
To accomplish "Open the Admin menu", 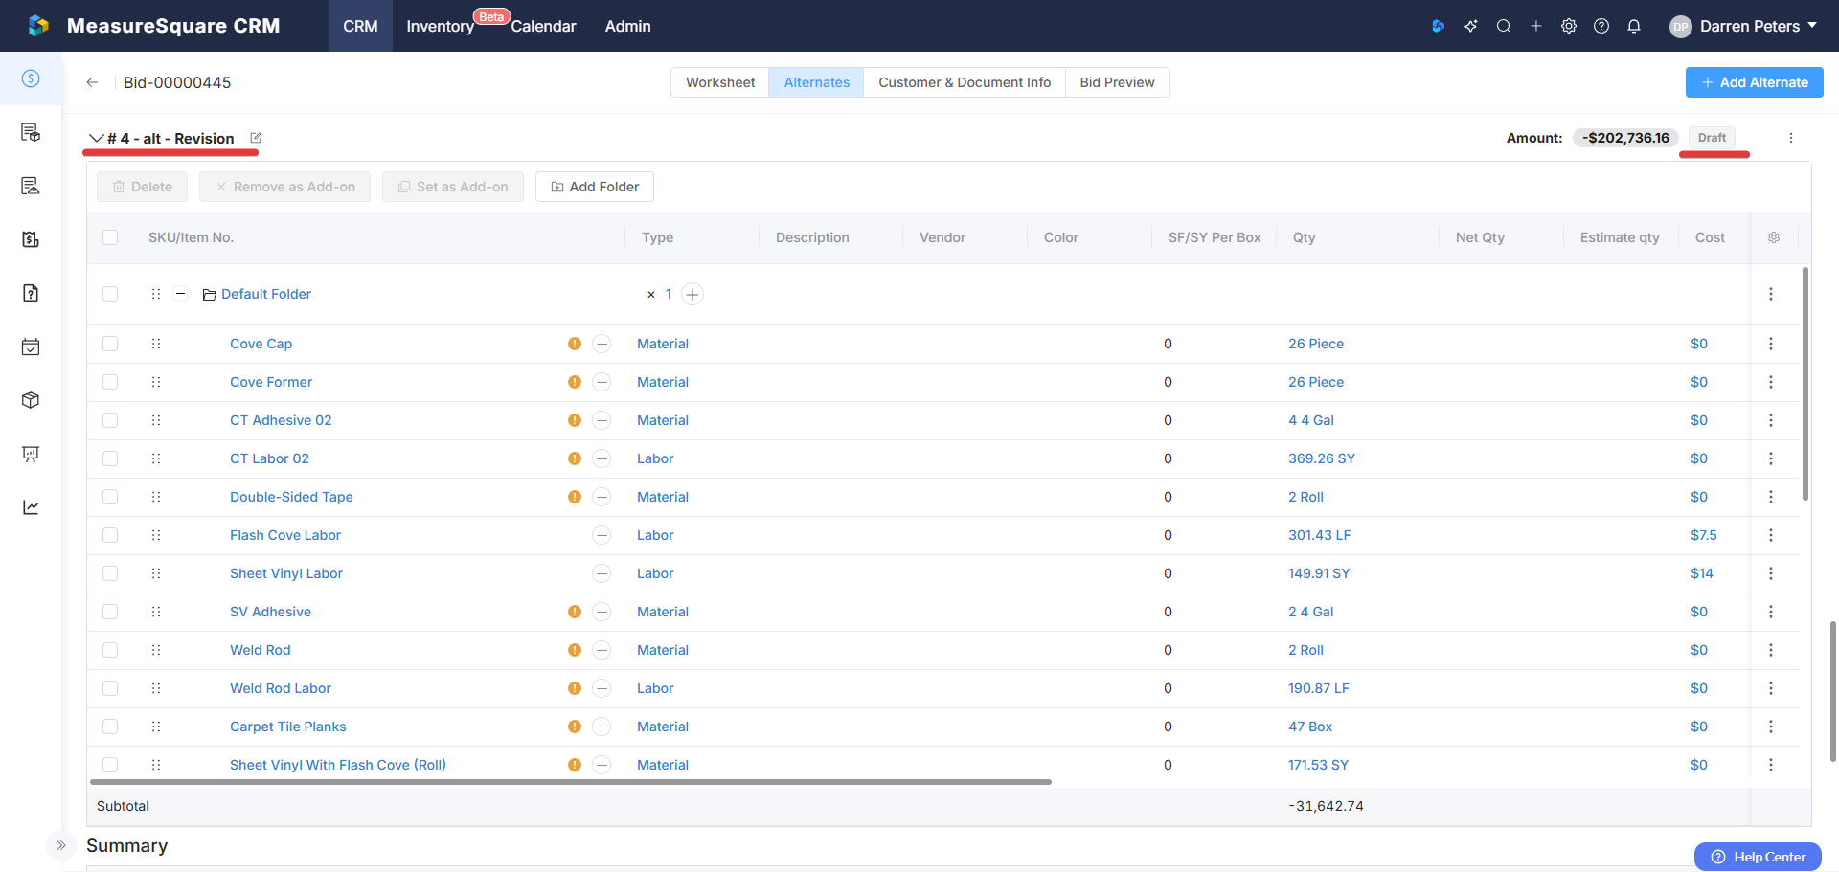I will pos(627,26).
